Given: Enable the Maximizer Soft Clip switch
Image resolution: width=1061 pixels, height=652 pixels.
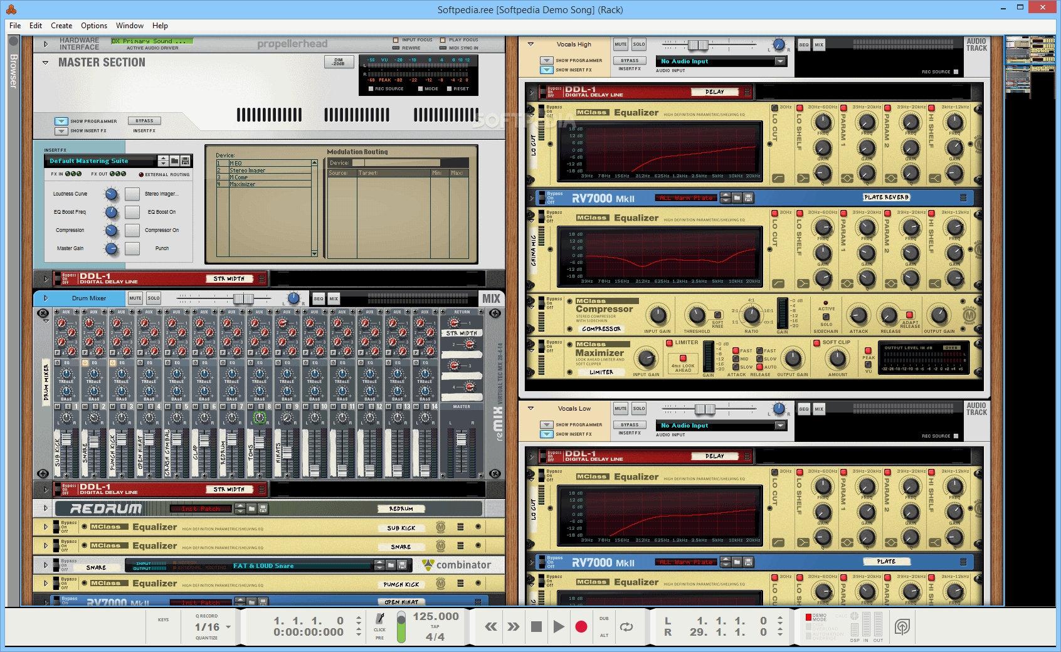Looking at the screenshot, I should click(x=816, y=343).
